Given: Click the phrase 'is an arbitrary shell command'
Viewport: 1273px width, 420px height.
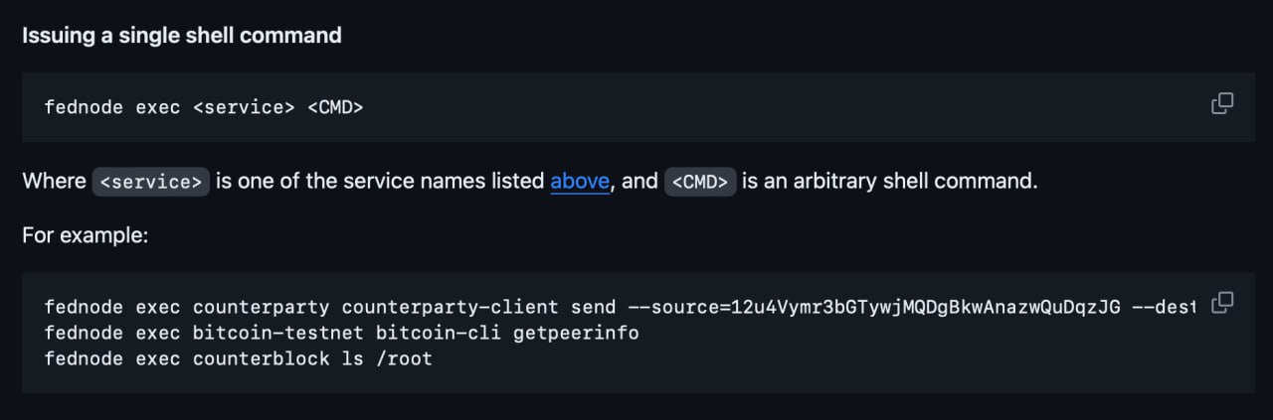Looking at the screenshot, I should pos(889,181).
